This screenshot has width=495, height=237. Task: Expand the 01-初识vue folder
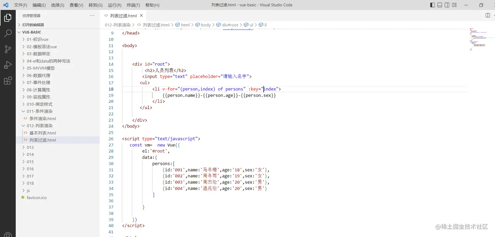coord(58,39)
